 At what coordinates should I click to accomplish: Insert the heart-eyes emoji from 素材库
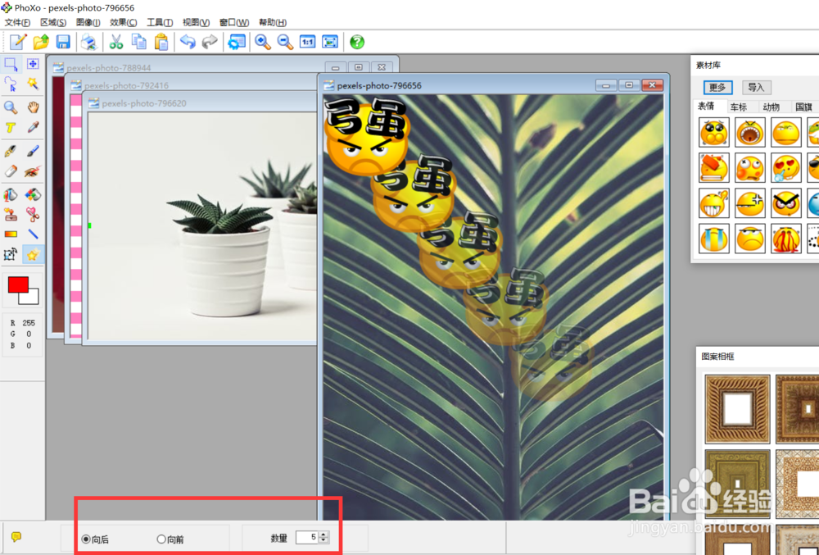coord(786,168)
